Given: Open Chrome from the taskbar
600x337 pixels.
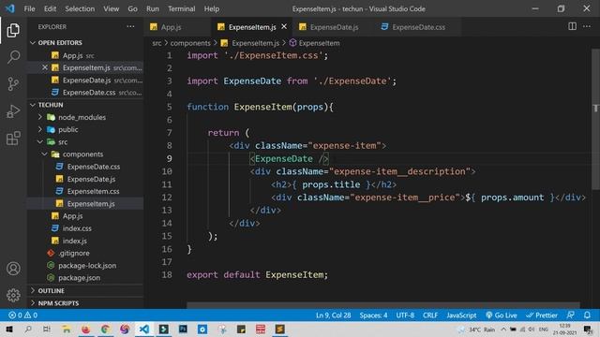Looking at the screenshot, I should click(x=105, y=329).
